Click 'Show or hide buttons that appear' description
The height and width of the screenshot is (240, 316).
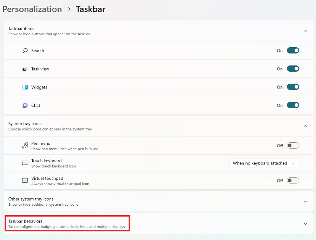[49, 34]
